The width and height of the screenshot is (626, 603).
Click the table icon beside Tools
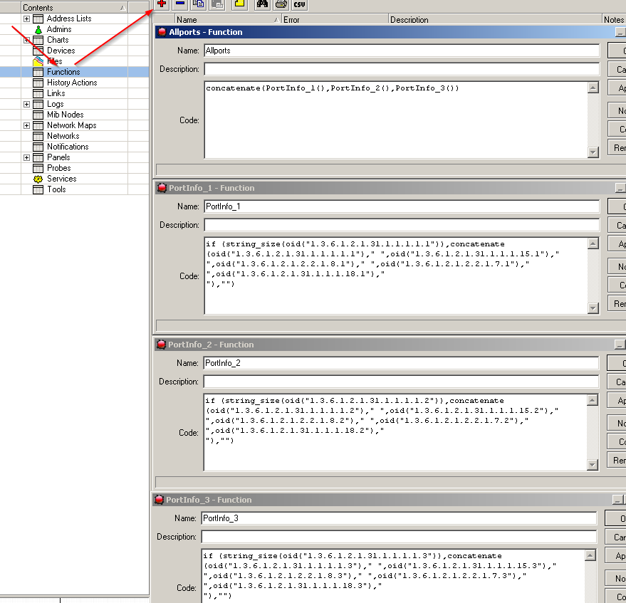click(38, 189)
